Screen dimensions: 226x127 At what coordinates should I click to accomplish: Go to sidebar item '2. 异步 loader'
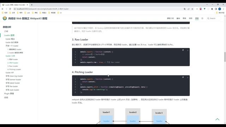[13, 63]
